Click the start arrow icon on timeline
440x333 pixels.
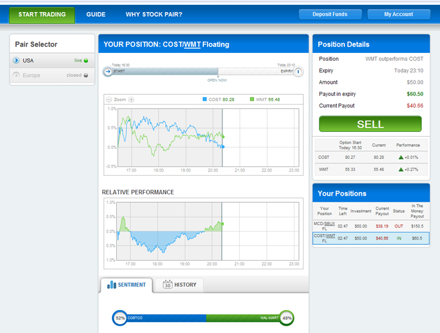coord(108,72)
